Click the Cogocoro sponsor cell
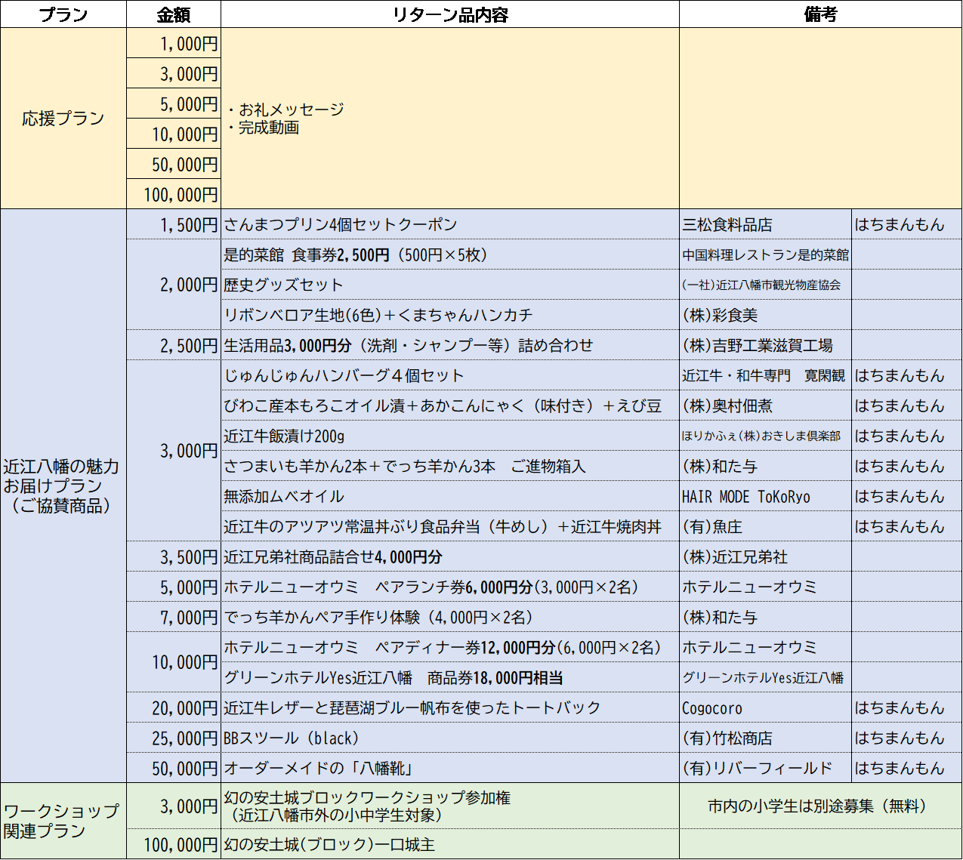 [712, 707]
